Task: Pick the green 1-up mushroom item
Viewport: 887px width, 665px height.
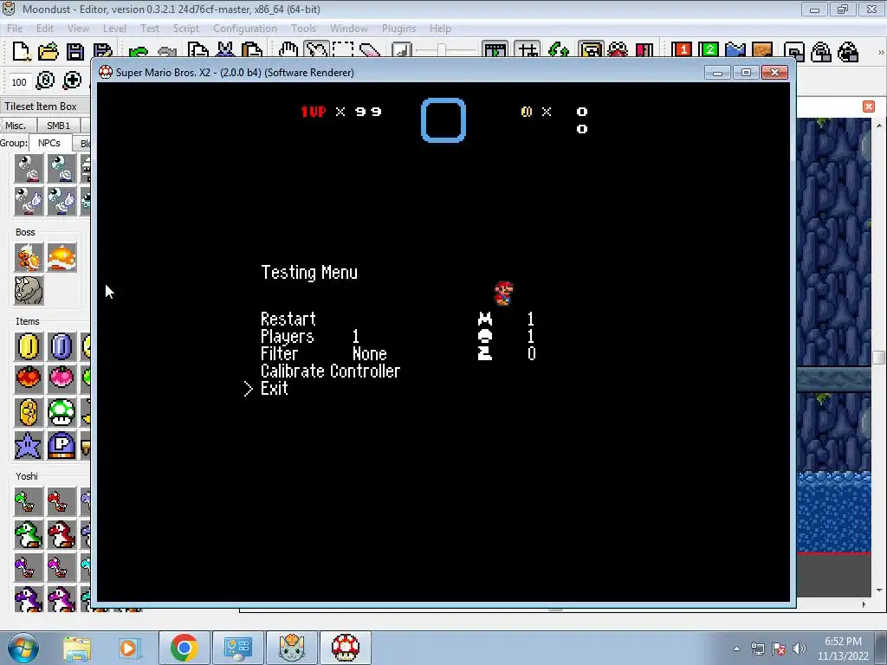Action: [x=62, y=412]
